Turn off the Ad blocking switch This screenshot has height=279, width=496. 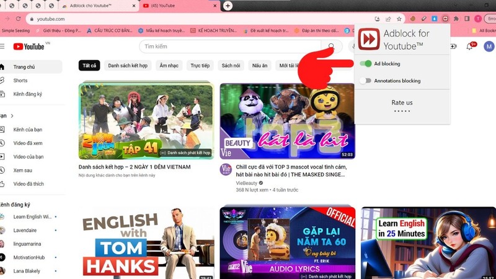[366, 64]
